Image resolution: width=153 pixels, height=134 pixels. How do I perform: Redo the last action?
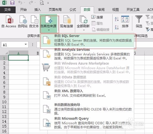(x=31, y=2)
